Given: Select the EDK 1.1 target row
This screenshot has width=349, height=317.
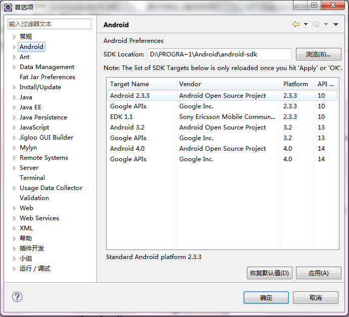Looking at the screenshot, I should click(222, 117).
